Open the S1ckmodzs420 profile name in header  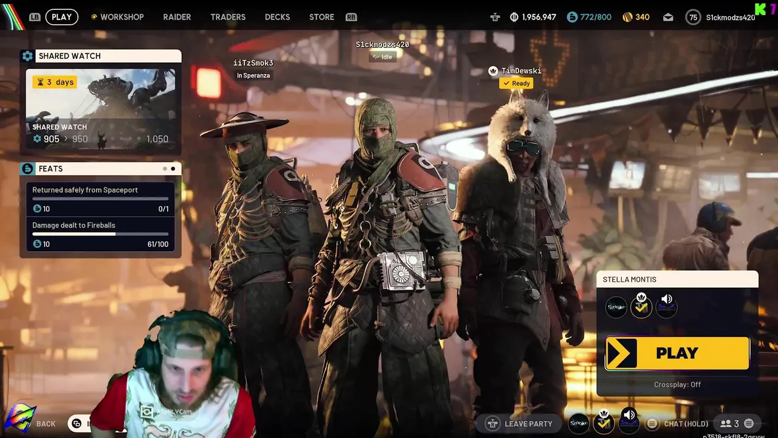point(731,18)
